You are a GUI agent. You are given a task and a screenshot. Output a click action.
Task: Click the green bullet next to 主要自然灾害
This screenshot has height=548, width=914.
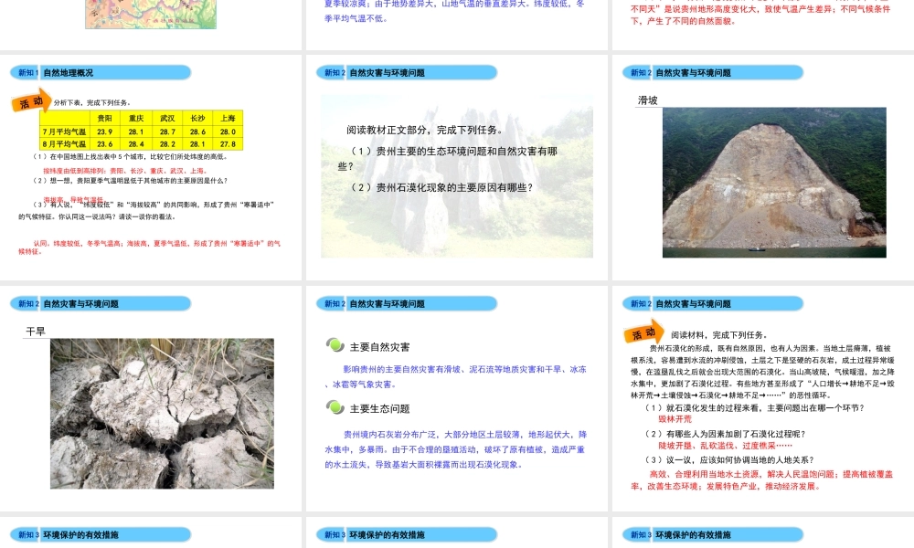click(x=335, y=345)
